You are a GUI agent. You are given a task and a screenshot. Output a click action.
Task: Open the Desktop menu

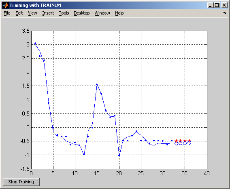81,13
